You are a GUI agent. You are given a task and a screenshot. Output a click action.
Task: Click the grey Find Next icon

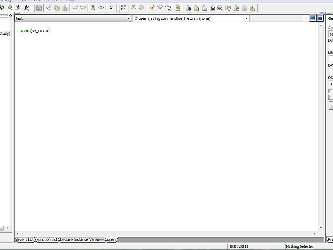click(x=160, y=8)
